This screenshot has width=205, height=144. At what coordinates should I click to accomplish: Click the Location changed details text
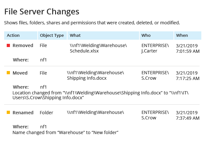click(101, 95)
